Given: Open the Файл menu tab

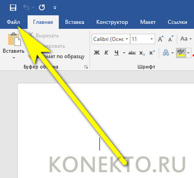Looking at the screenshot, I should click(x=13, y=22).
